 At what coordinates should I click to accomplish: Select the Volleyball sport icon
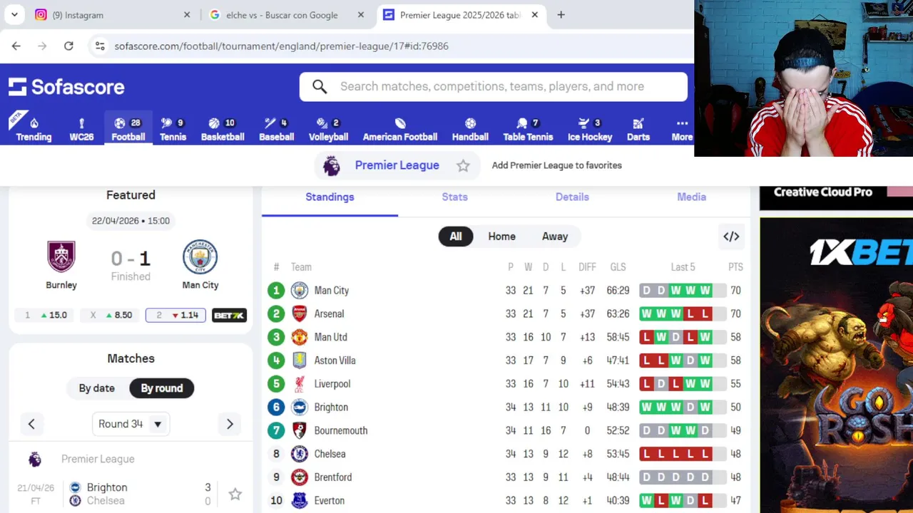point(328,129)
